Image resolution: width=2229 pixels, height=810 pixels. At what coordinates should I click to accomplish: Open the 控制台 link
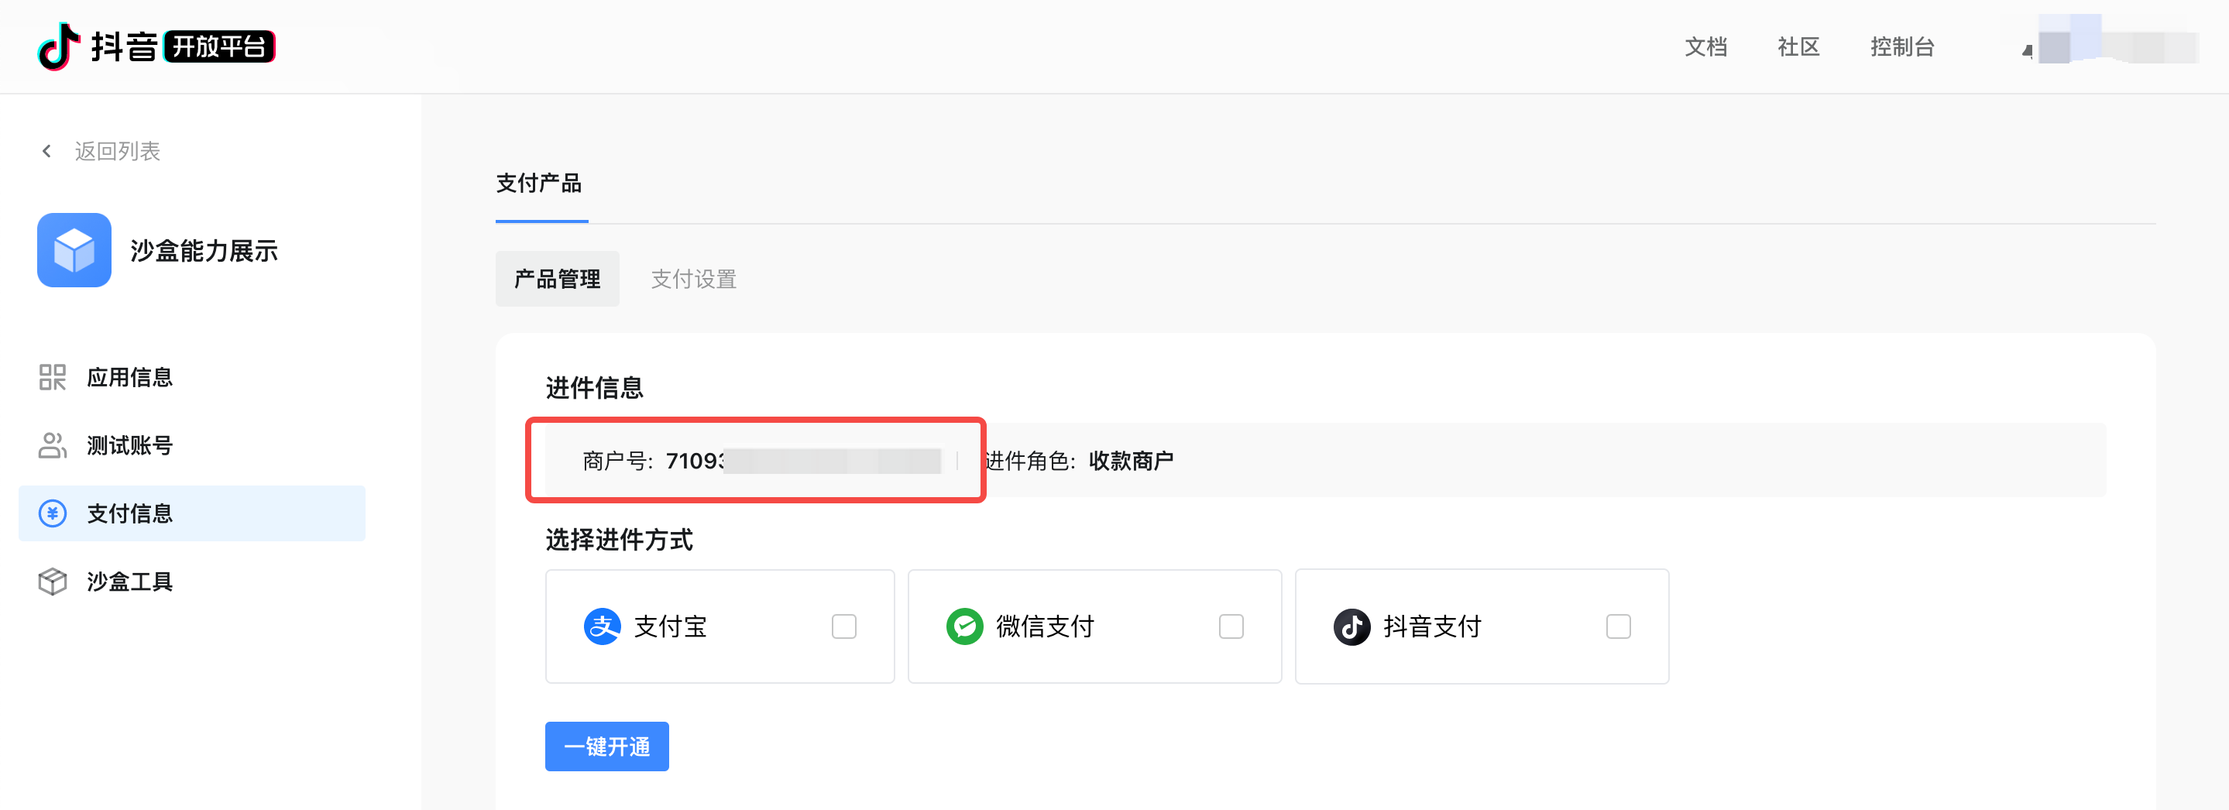point(1902,46)
